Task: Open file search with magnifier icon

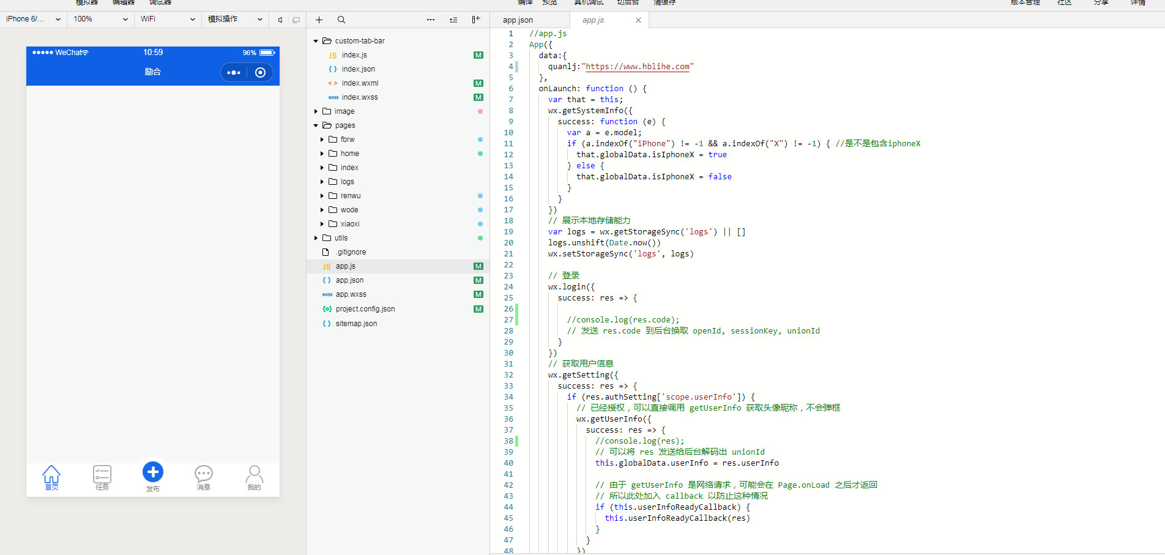Action: [341, 20]
